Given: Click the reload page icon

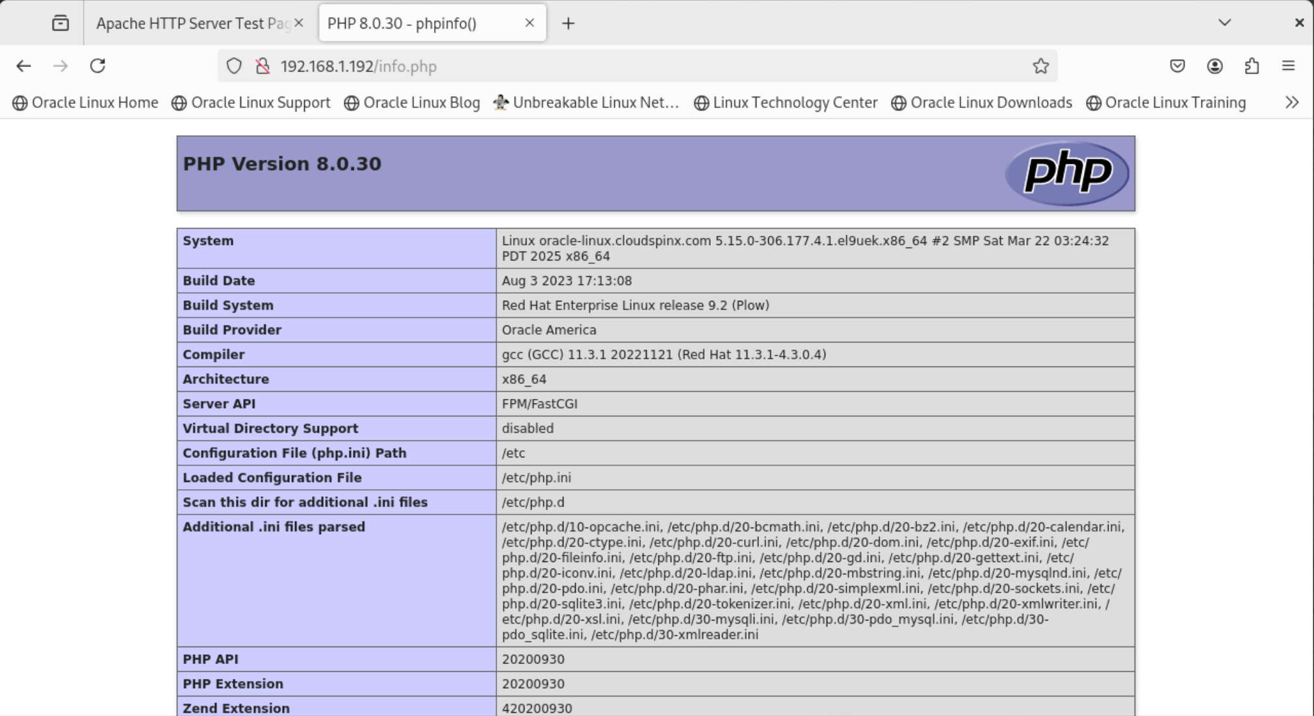Looking at the screenshot, I should pos(98,66).
